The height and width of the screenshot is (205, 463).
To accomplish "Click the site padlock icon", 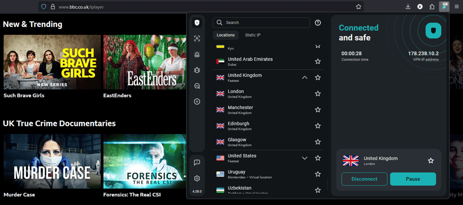I will pyautogui.click(x=53, y=6).
